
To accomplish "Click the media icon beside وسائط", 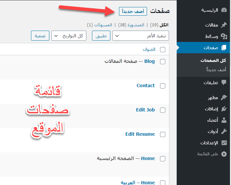I will pos(224,36).
